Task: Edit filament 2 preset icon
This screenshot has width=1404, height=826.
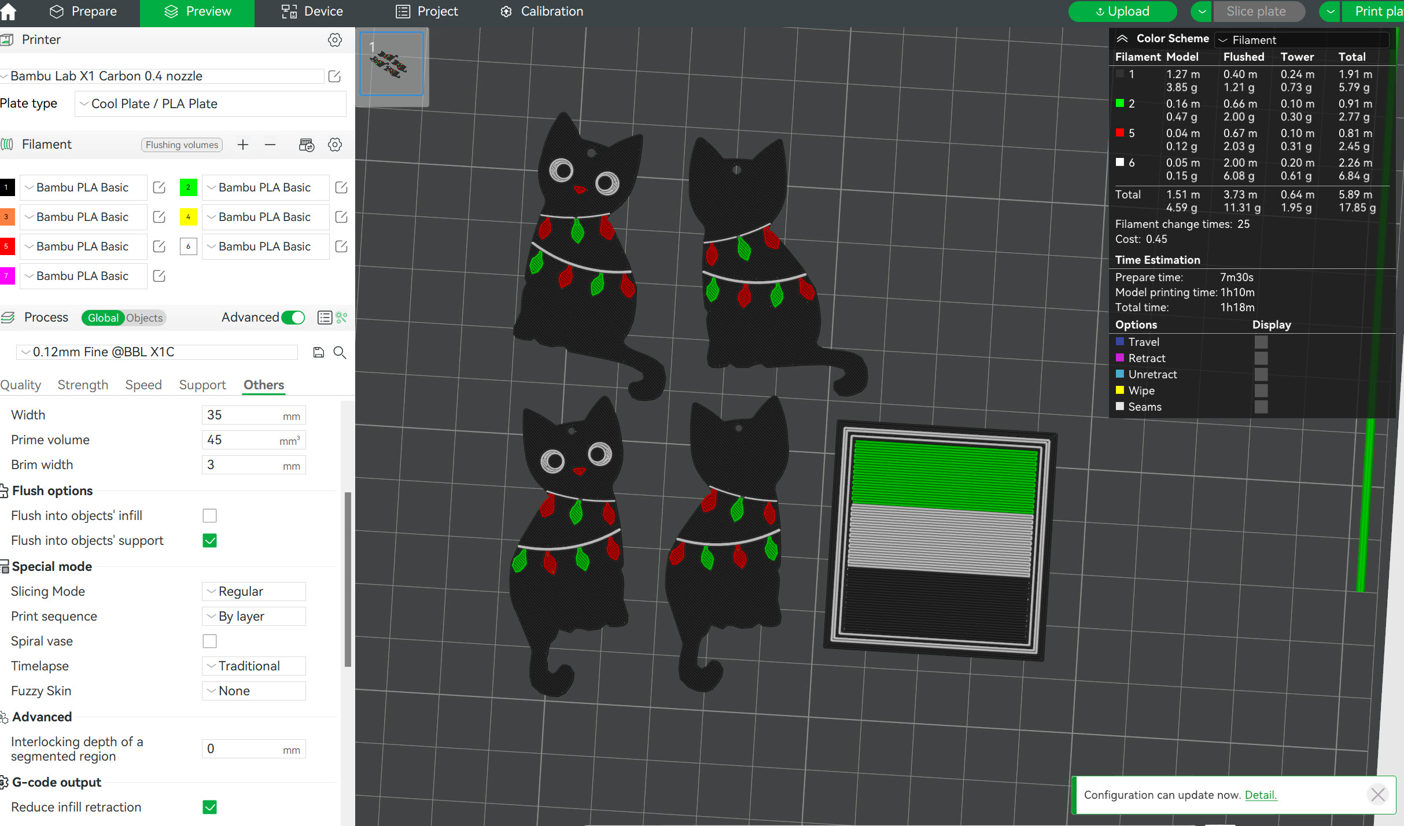Action: pos(341,187)
